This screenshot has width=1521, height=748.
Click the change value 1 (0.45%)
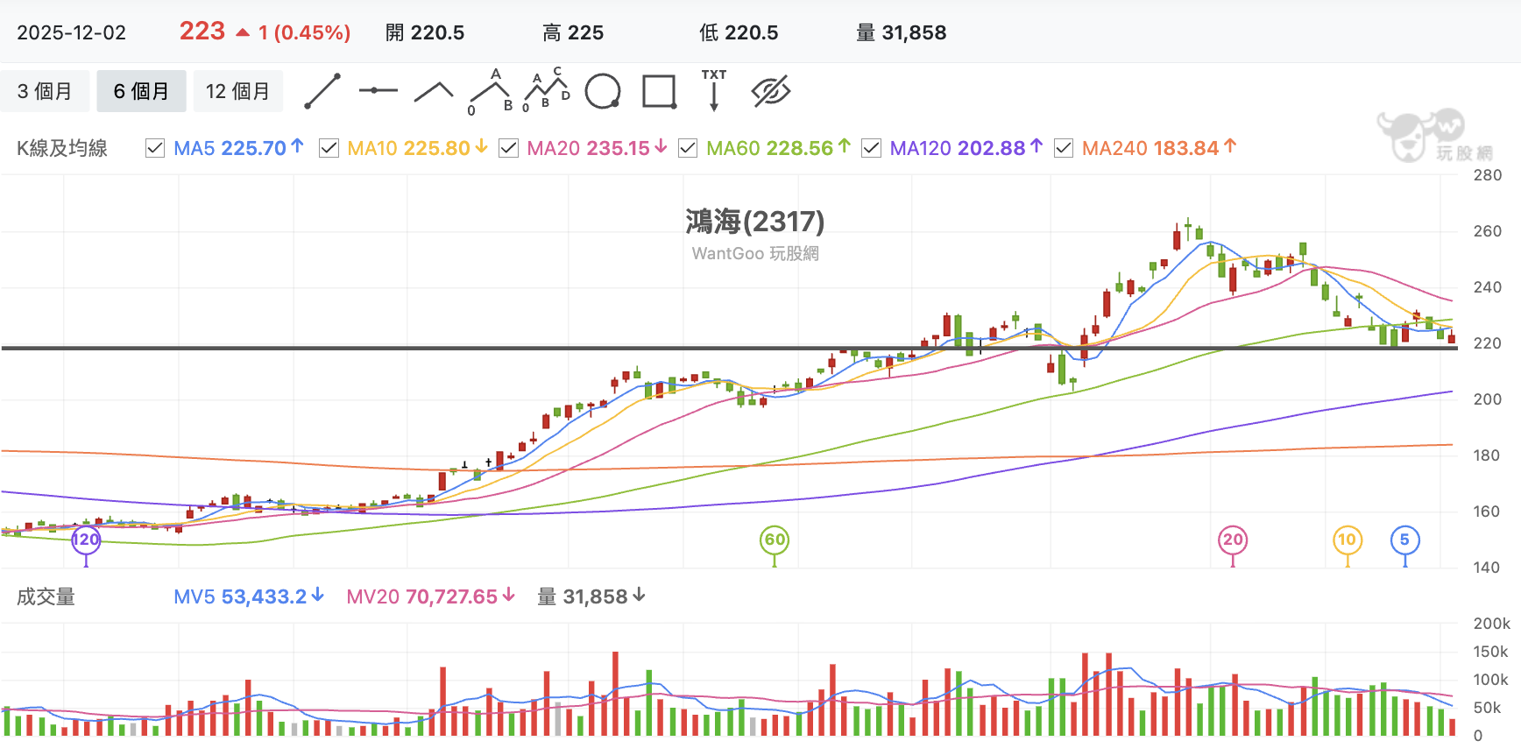coord(304,32)
